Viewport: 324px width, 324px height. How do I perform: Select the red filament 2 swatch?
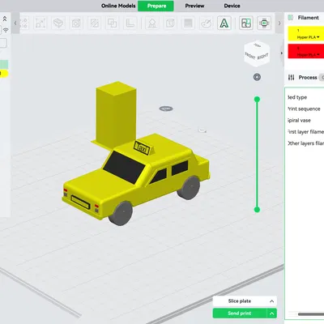pos(306,51)
